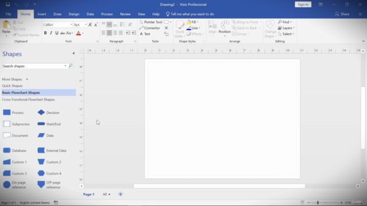Select the Start/End shape

pos(49,124)
